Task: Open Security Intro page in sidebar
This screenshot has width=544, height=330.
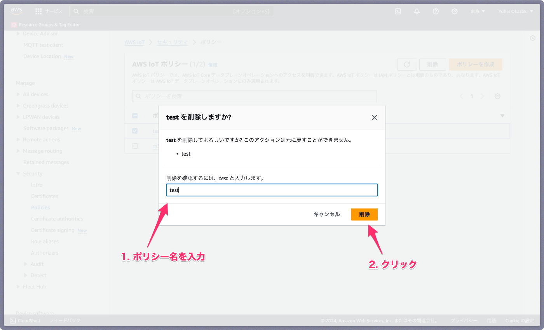Action: pyautogui.click(x=37, y=185)
